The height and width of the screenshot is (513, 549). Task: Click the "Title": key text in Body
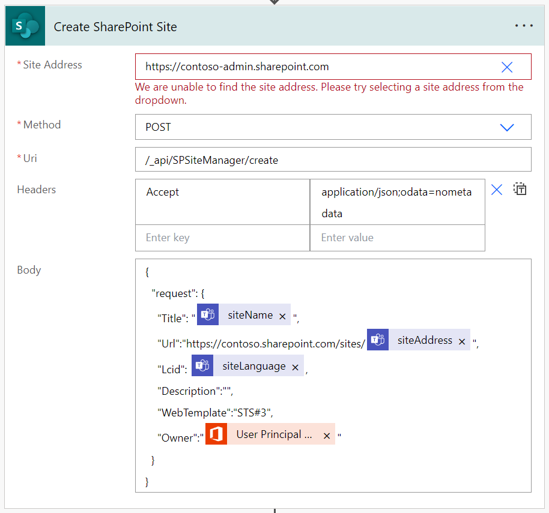tap(172, 318)
